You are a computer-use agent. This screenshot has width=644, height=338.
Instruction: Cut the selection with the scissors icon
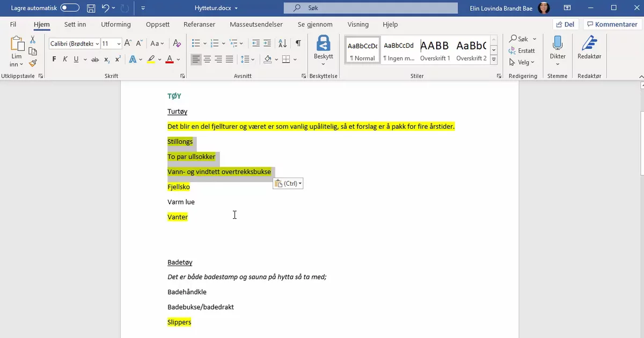coord(33,40)
